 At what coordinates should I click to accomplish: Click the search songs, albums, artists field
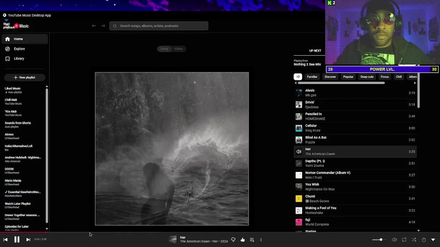point(159,26)
